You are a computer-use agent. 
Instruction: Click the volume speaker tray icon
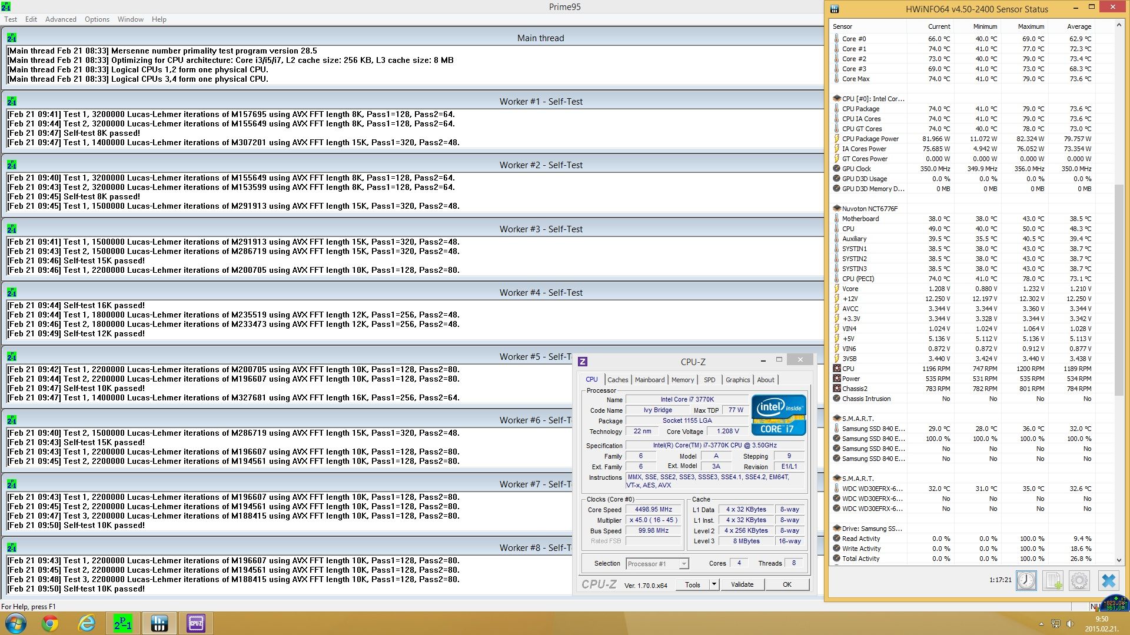coord(1070,624)
